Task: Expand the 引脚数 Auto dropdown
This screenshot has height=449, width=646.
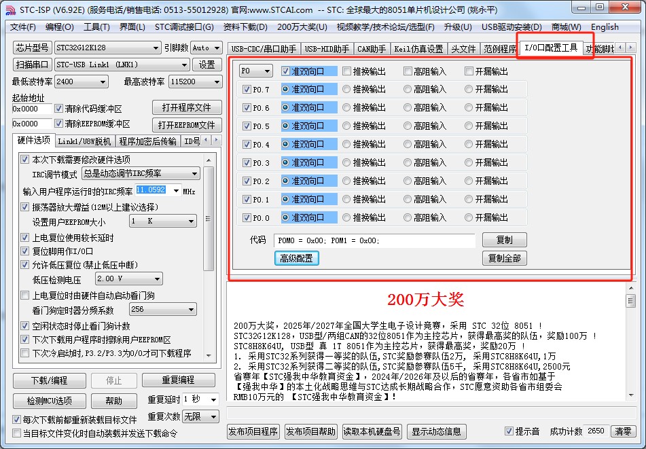Action: [217, 48]
